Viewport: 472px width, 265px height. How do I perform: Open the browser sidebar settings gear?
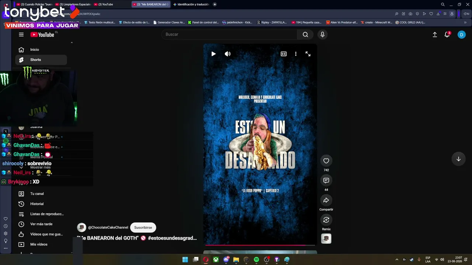[x=6, y=234]
